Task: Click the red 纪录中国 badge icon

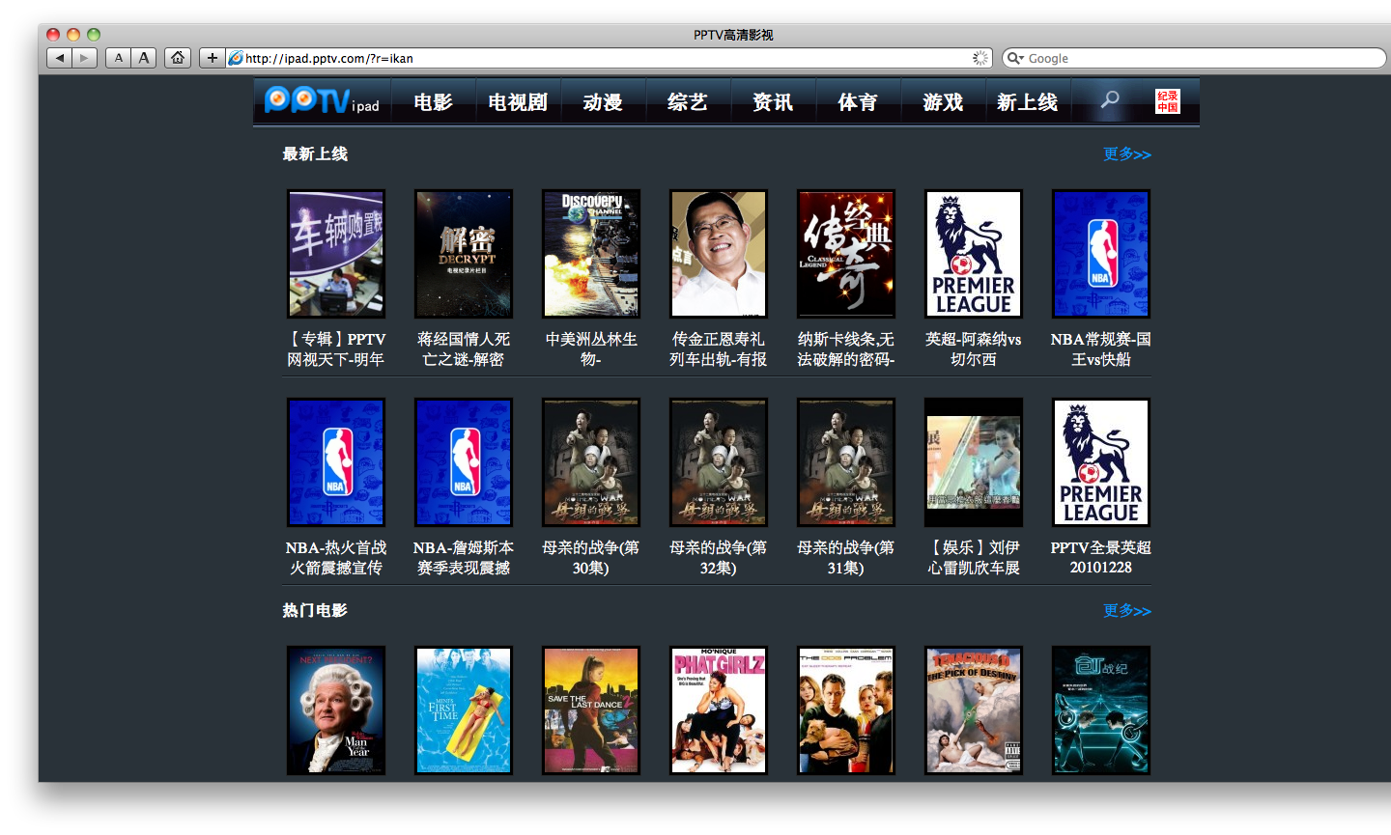Action: [x=1167, y=101]
